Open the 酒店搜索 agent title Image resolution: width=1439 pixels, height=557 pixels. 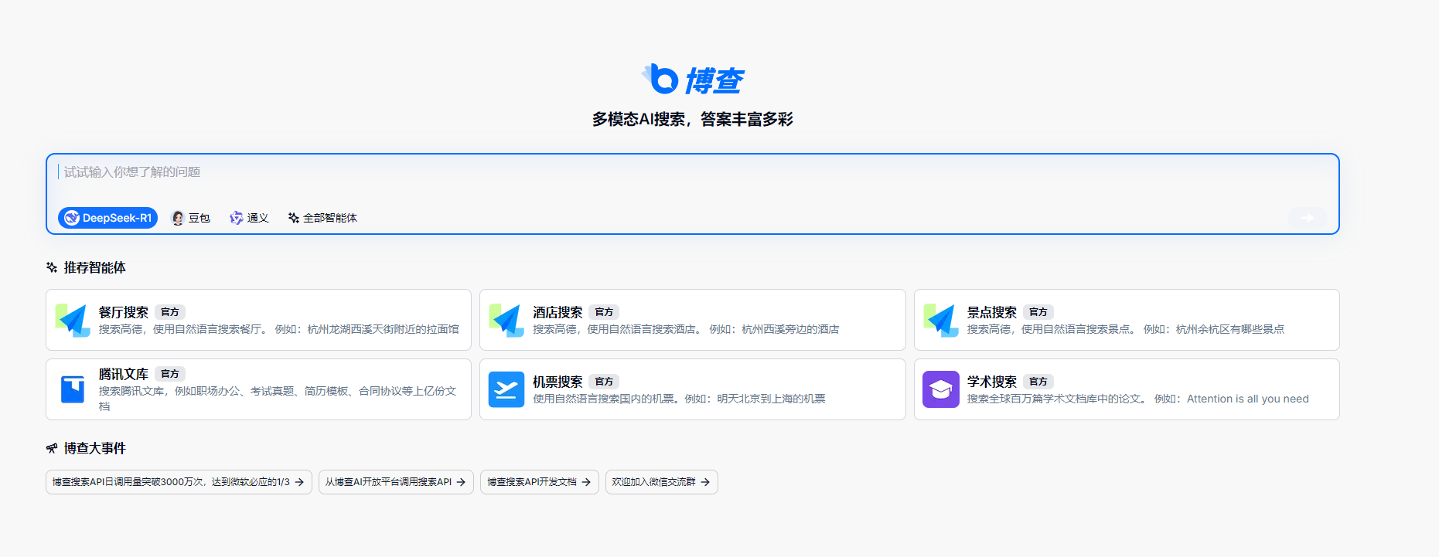coord(558,312)
